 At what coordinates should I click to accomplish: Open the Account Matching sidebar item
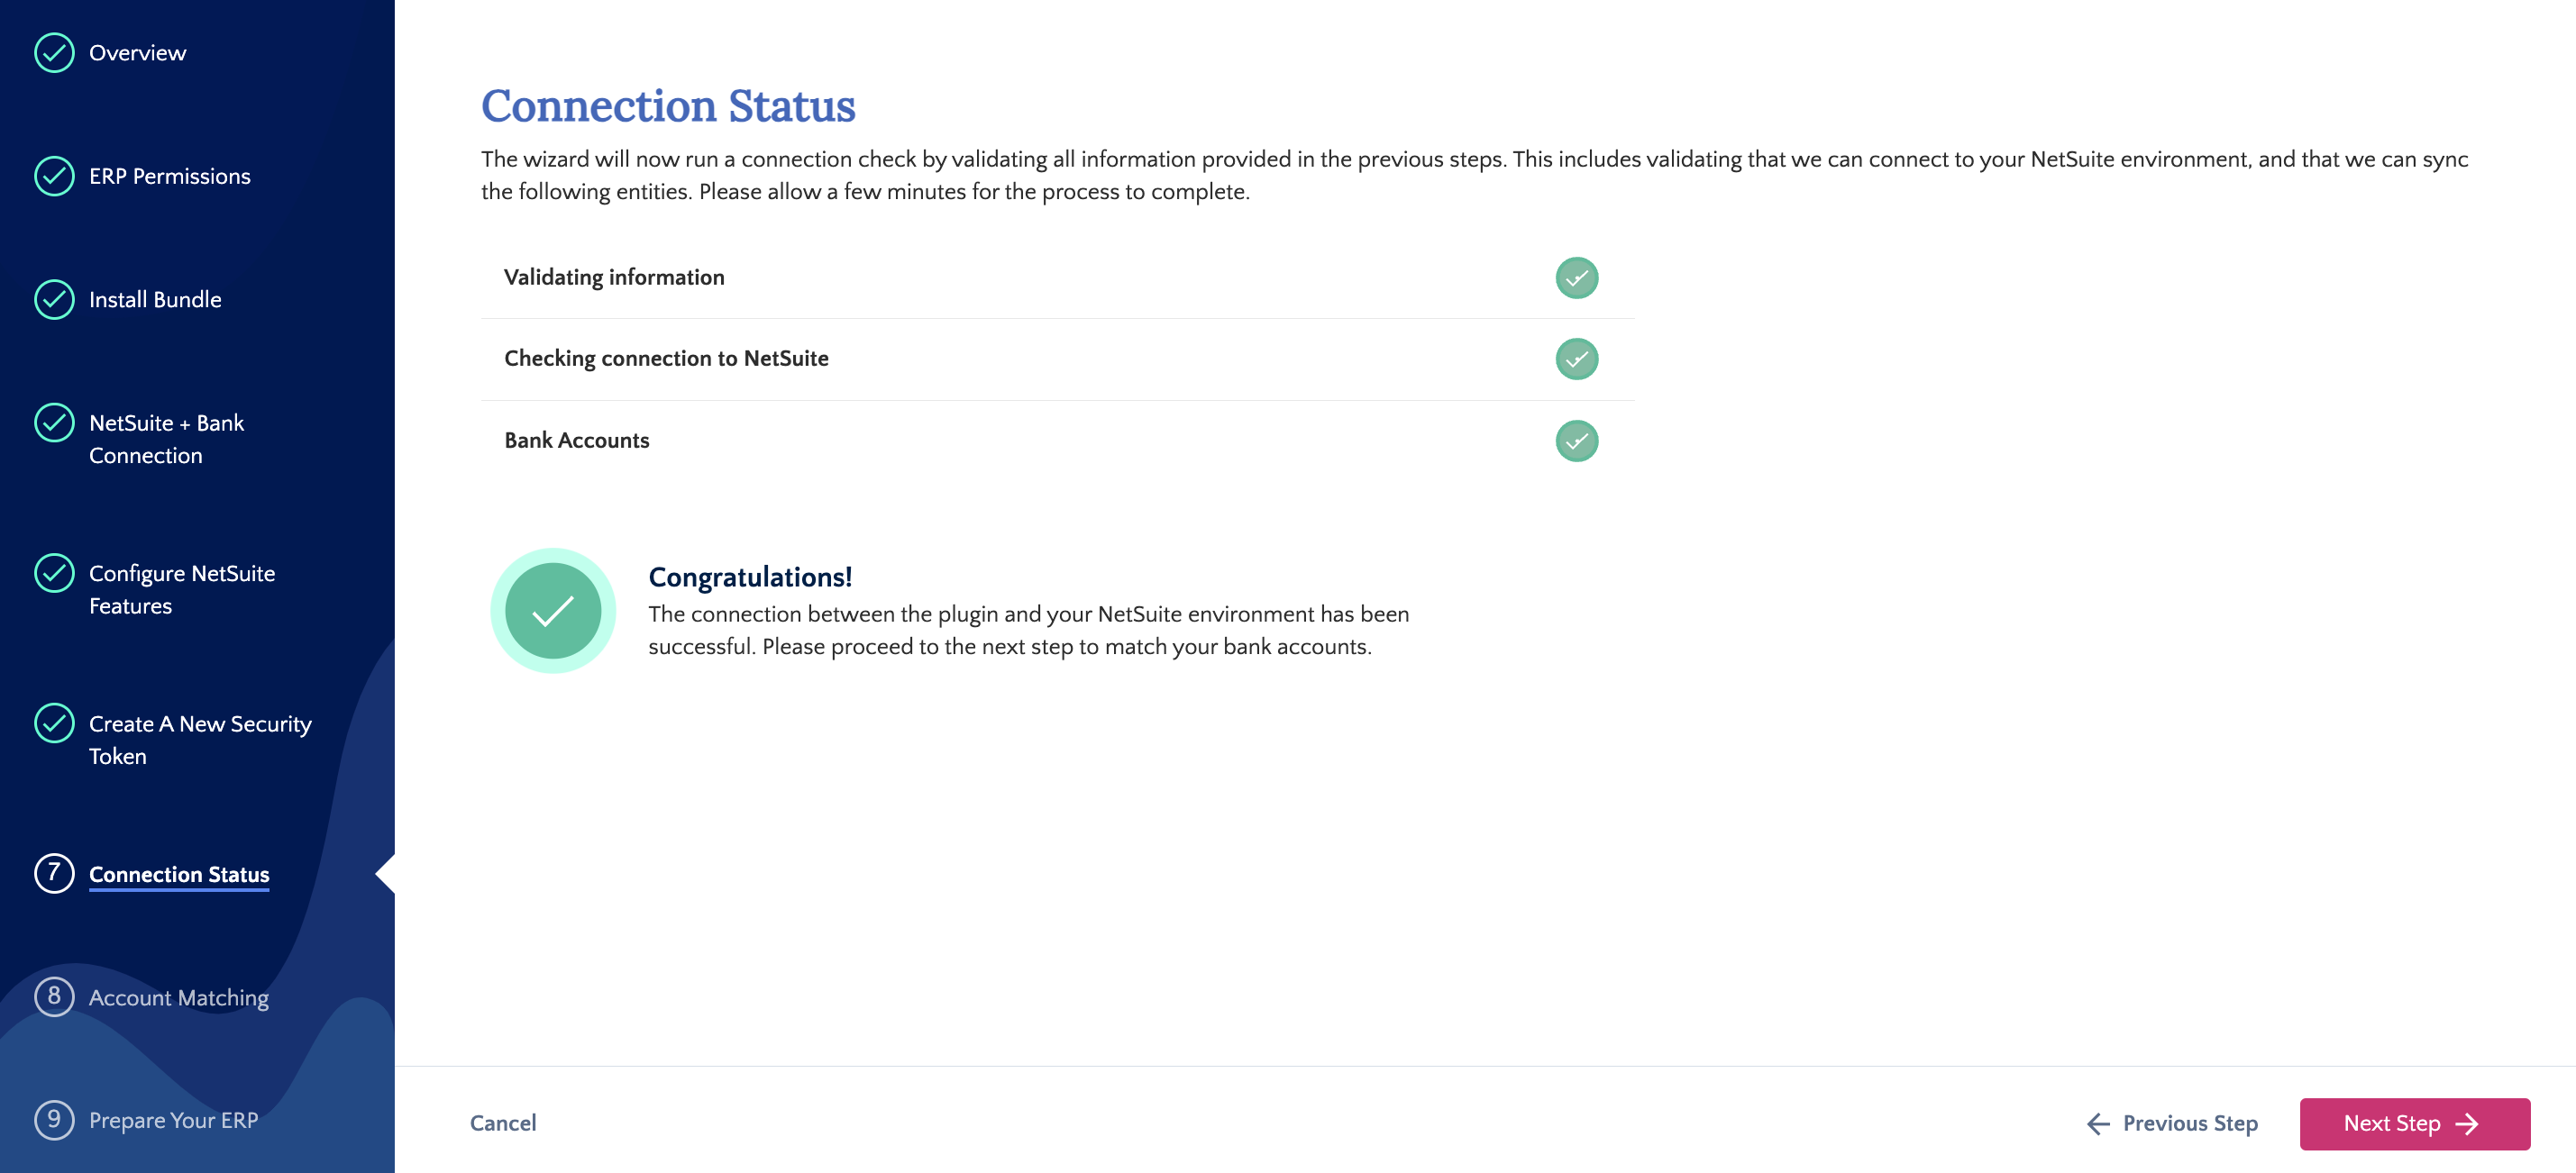tap(178, 997)
